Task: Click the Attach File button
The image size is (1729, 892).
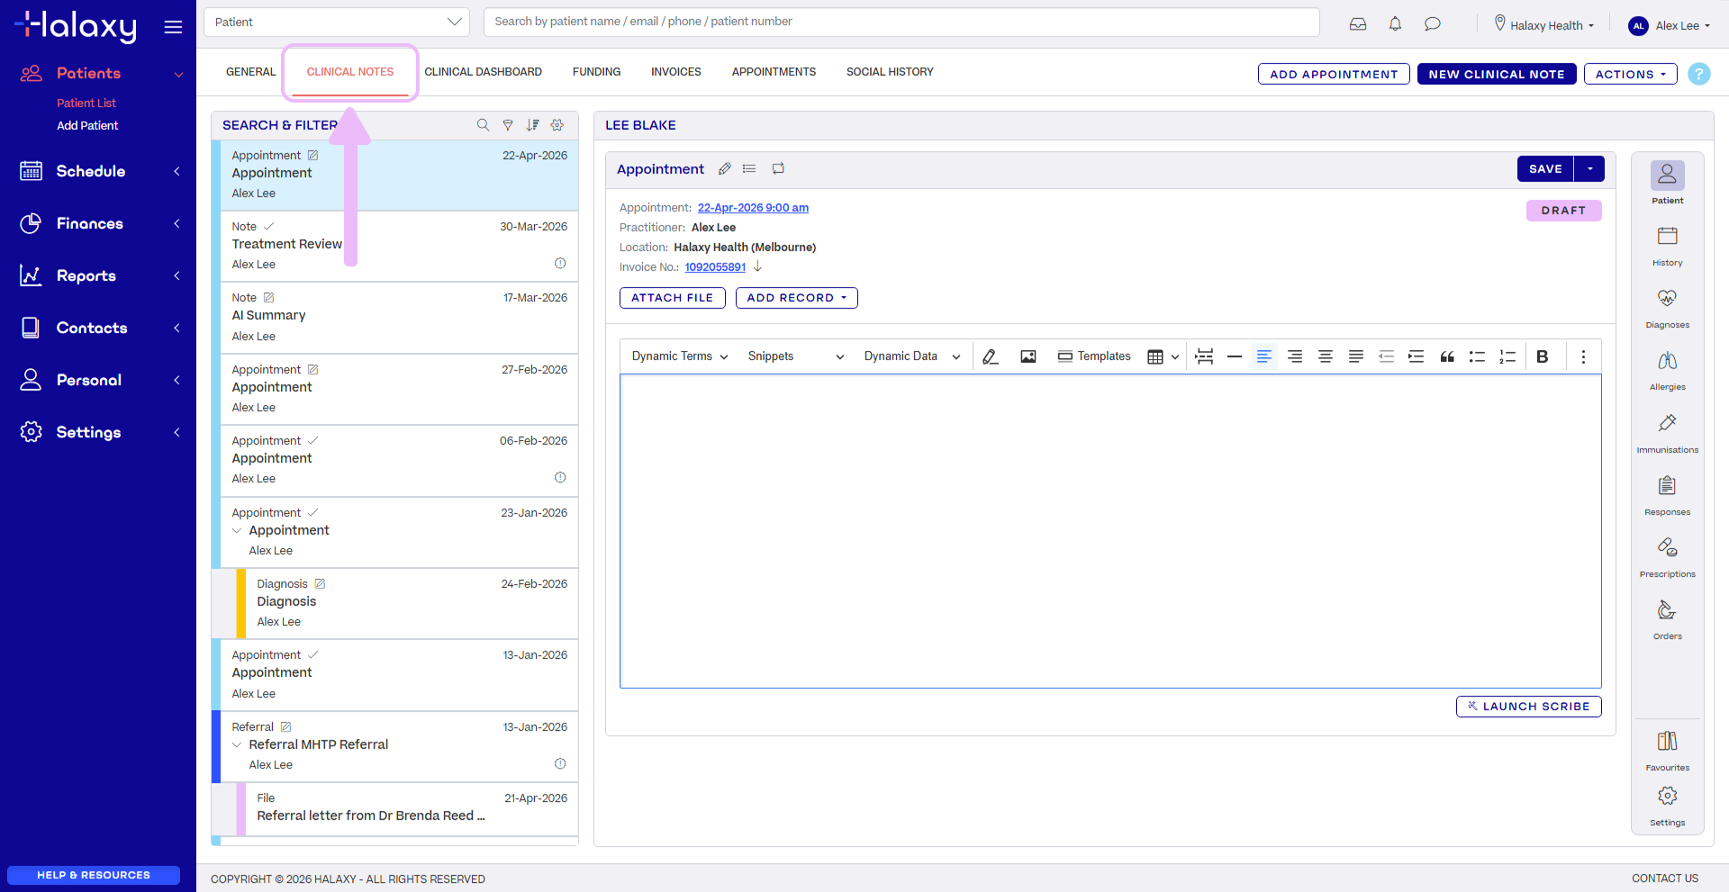Action: tap(673, 298)
